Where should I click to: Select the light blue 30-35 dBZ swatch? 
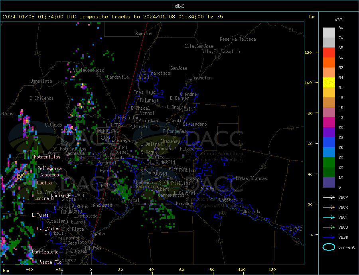(329, 152)
